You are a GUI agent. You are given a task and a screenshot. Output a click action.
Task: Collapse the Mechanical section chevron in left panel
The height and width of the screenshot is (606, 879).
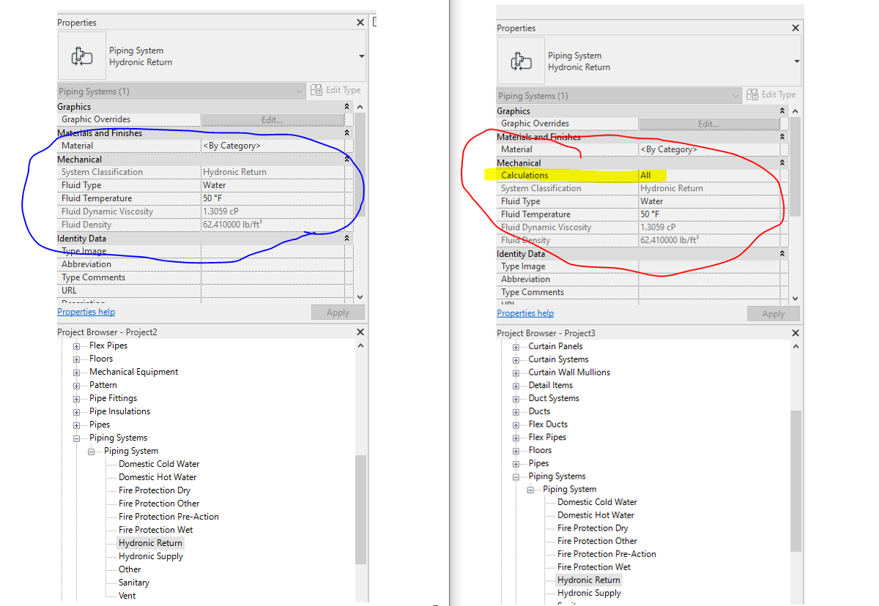click(346, 159)
